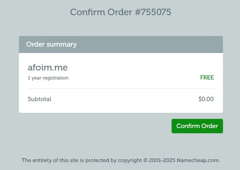Click the '1 year' text below the domain
Image resolution: width=240 pixels, height=170 pixels.
tap(34, 78)
